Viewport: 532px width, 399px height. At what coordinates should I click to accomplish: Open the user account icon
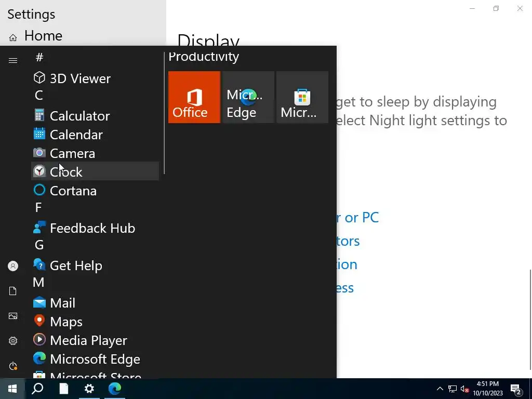click(13, 266)
